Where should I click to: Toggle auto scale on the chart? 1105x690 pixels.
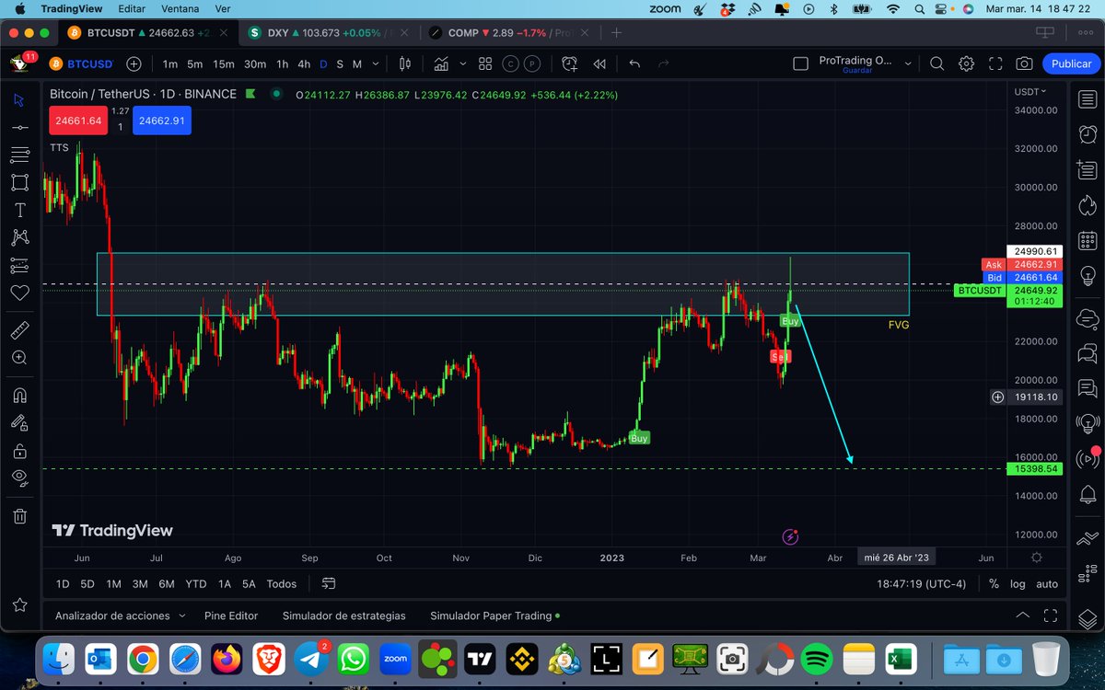pyautogui.click(x=1047, y=583)
